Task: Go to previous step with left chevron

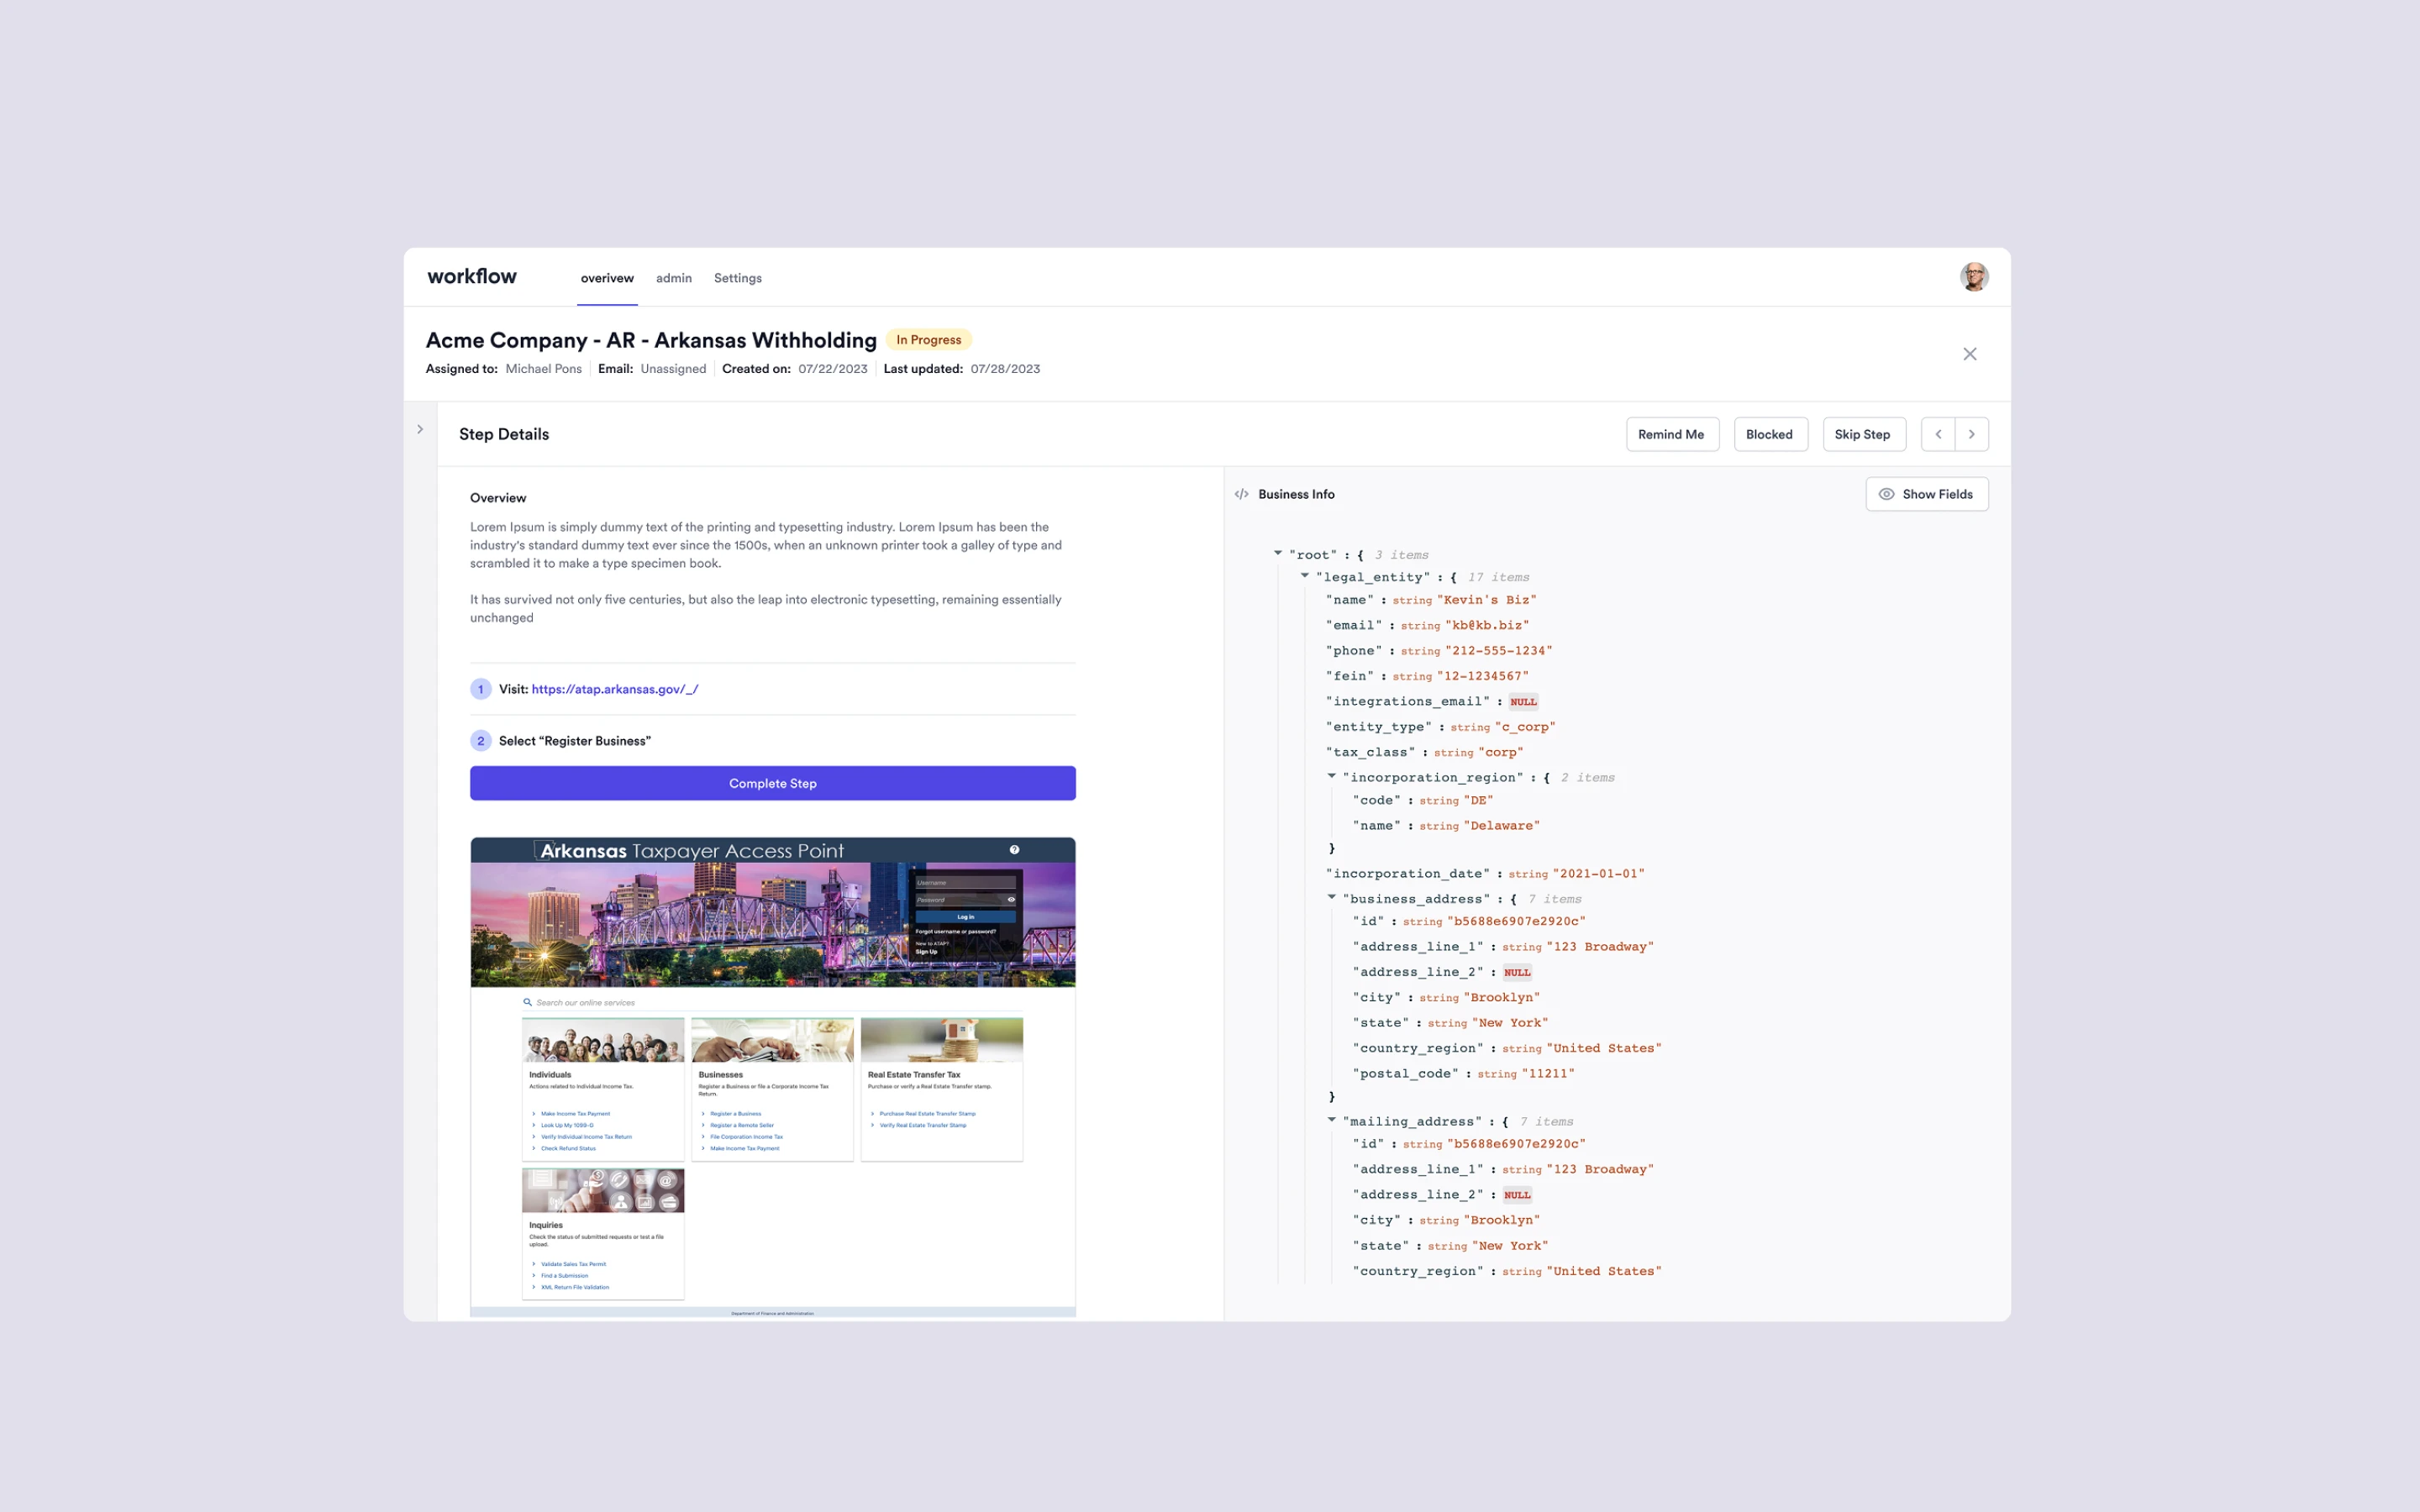Action: point(1938,434)
